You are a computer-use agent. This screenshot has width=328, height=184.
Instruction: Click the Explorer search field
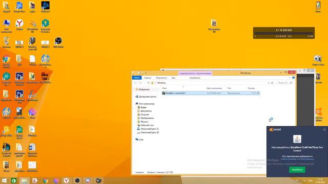tap(284, 83)
